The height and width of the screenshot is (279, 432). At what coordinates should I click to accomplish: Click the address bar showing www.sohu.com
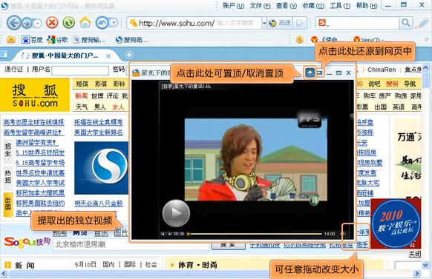point(194,23)
